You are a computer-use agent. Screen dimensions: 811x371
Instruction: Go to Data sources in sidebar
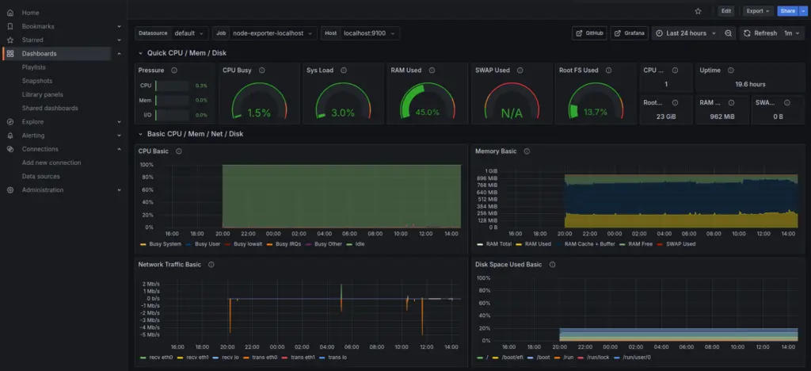[x=41, y=177]
